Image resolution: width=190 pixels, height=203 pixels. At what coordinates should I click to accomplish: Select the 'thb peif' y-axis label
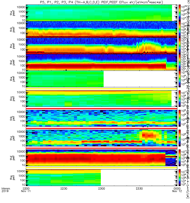point(12,118)
